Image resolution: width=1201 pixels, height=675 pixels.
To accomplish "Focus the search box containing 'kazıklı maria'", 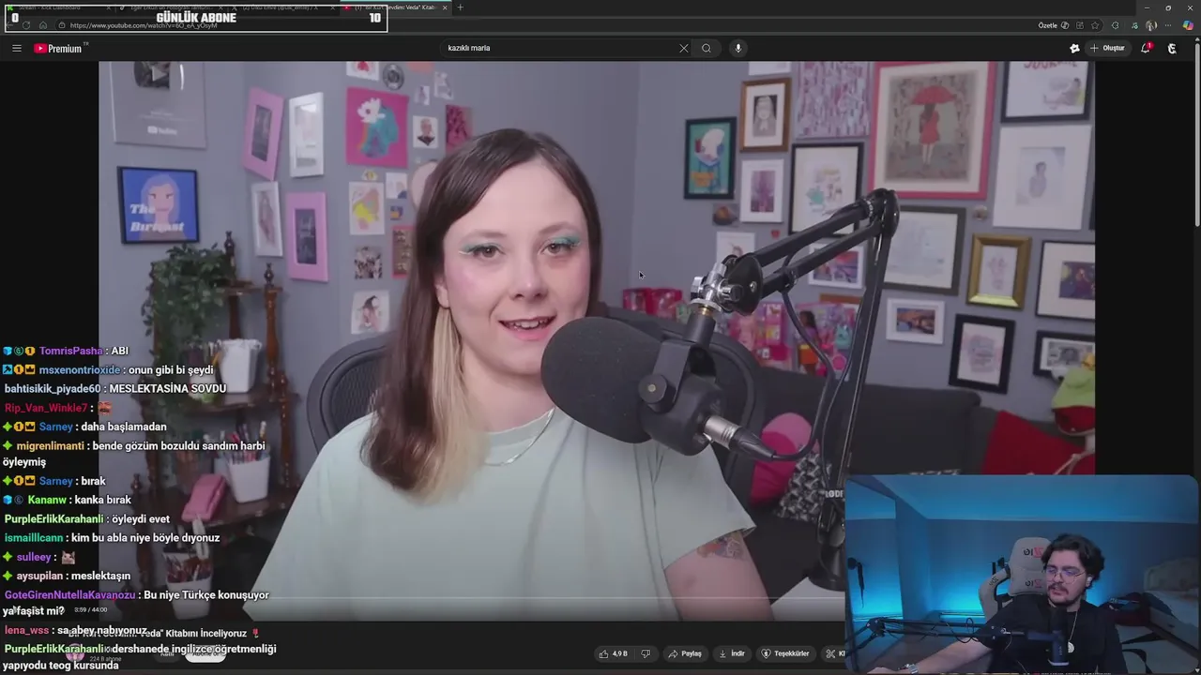I will pos(558,48).
